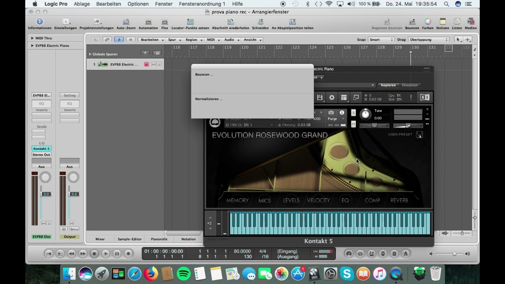
Task: Open the Informationen inspector icon
Action: click(39, 22)
